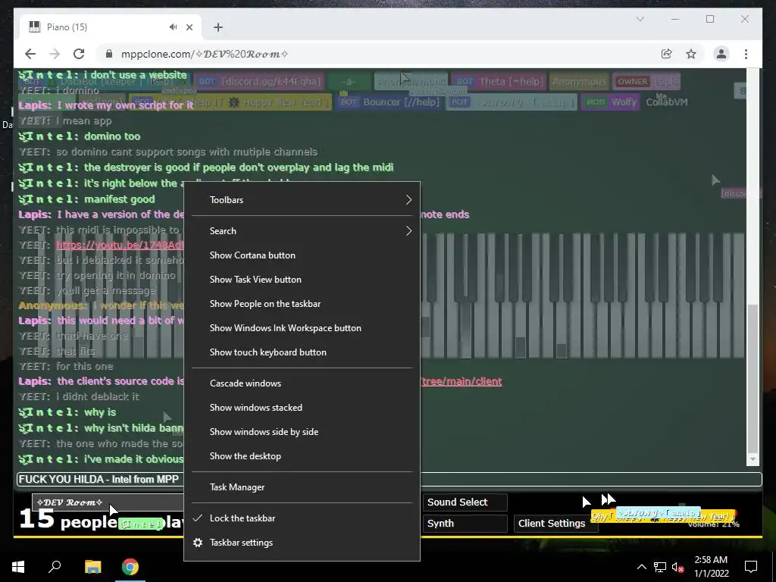The width and height of the screenshot is (776, 582).
Task: Switch to Chrome on the taskbar
Action: (130, 567)
